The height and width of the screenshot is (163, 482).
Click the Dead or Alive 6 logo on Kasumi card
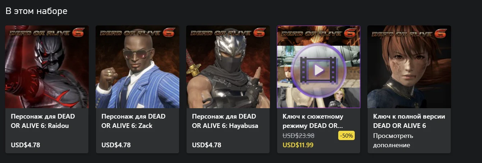(x=409, y=33)
